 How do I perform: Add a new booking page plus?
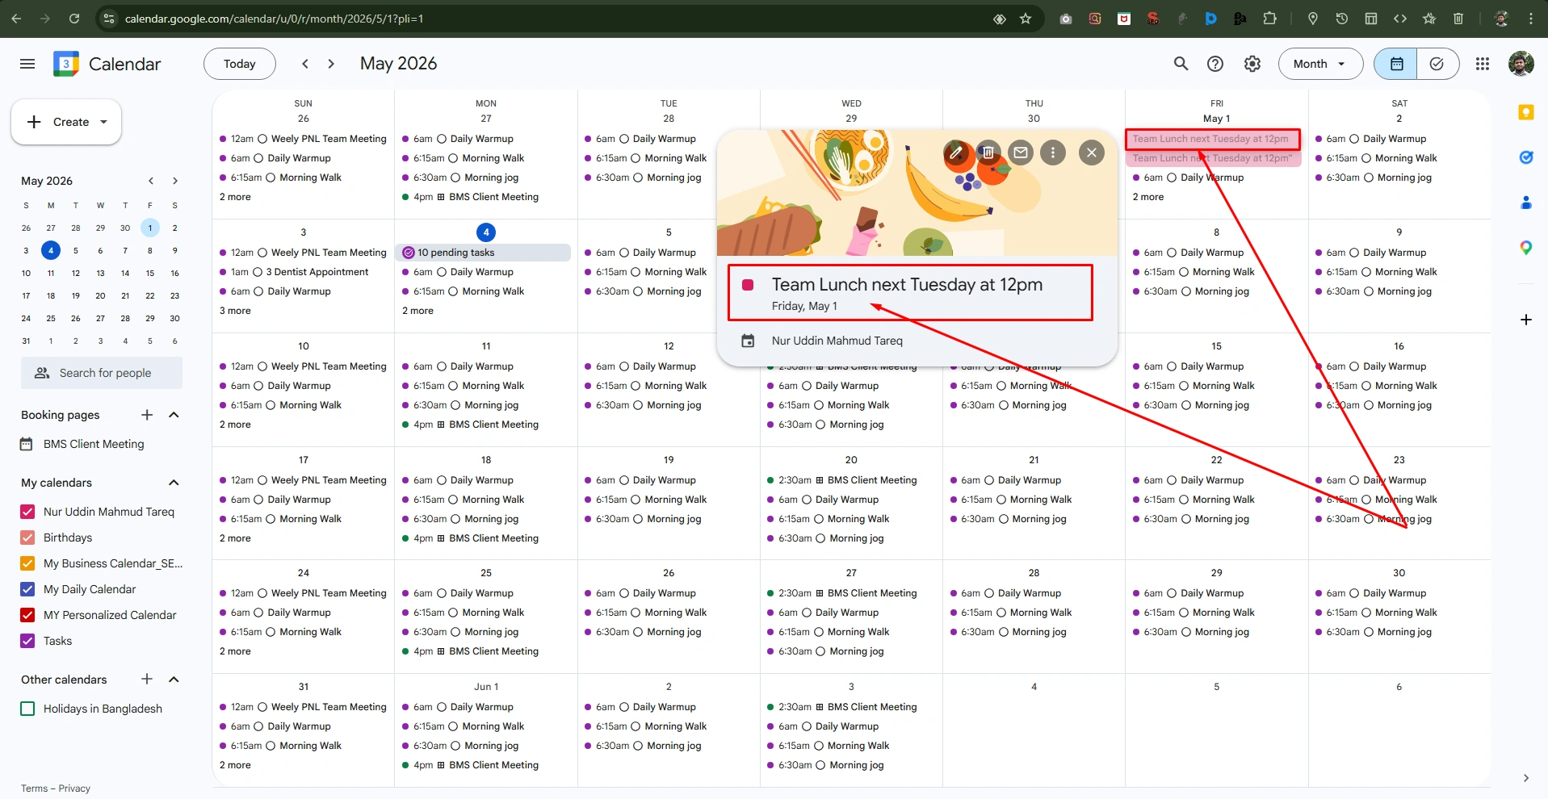[x=147, y=415]
